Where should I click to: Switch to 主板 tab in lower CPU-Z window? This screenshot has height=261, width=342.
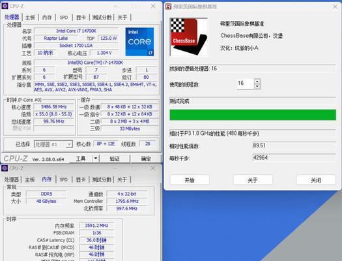coord(30,179)
